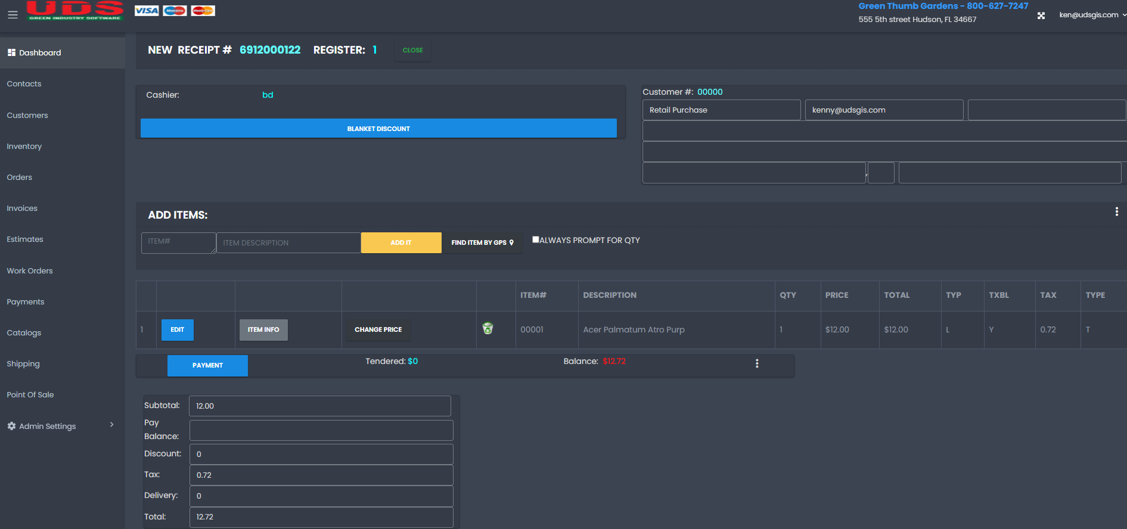Click the red balance amount $12.72
Screen dimensions: 1127x529
(614, 361)
